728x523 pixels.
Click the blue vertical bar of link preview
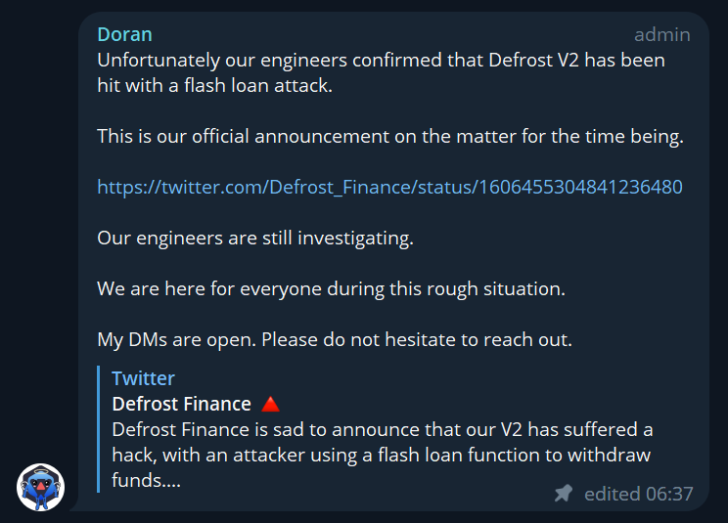[99, 429]
